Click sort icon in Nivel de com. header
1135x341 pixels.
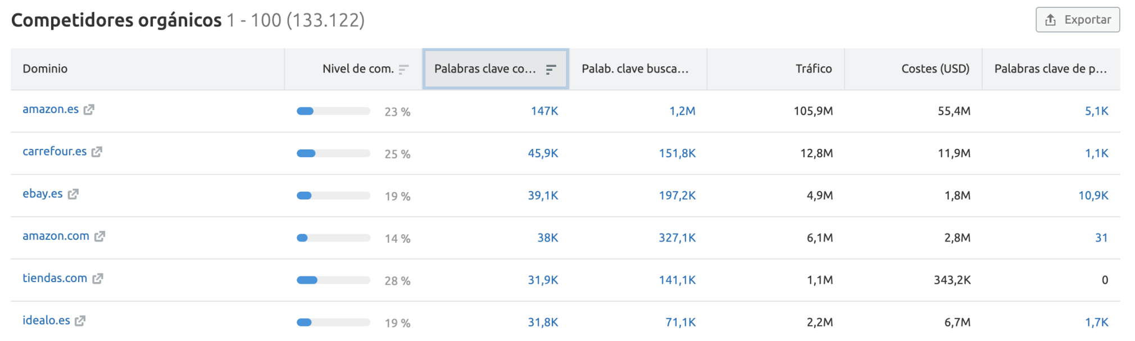point(403,69)
